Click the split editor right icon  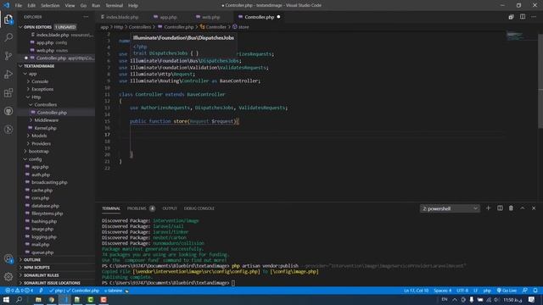pos(523,17)
